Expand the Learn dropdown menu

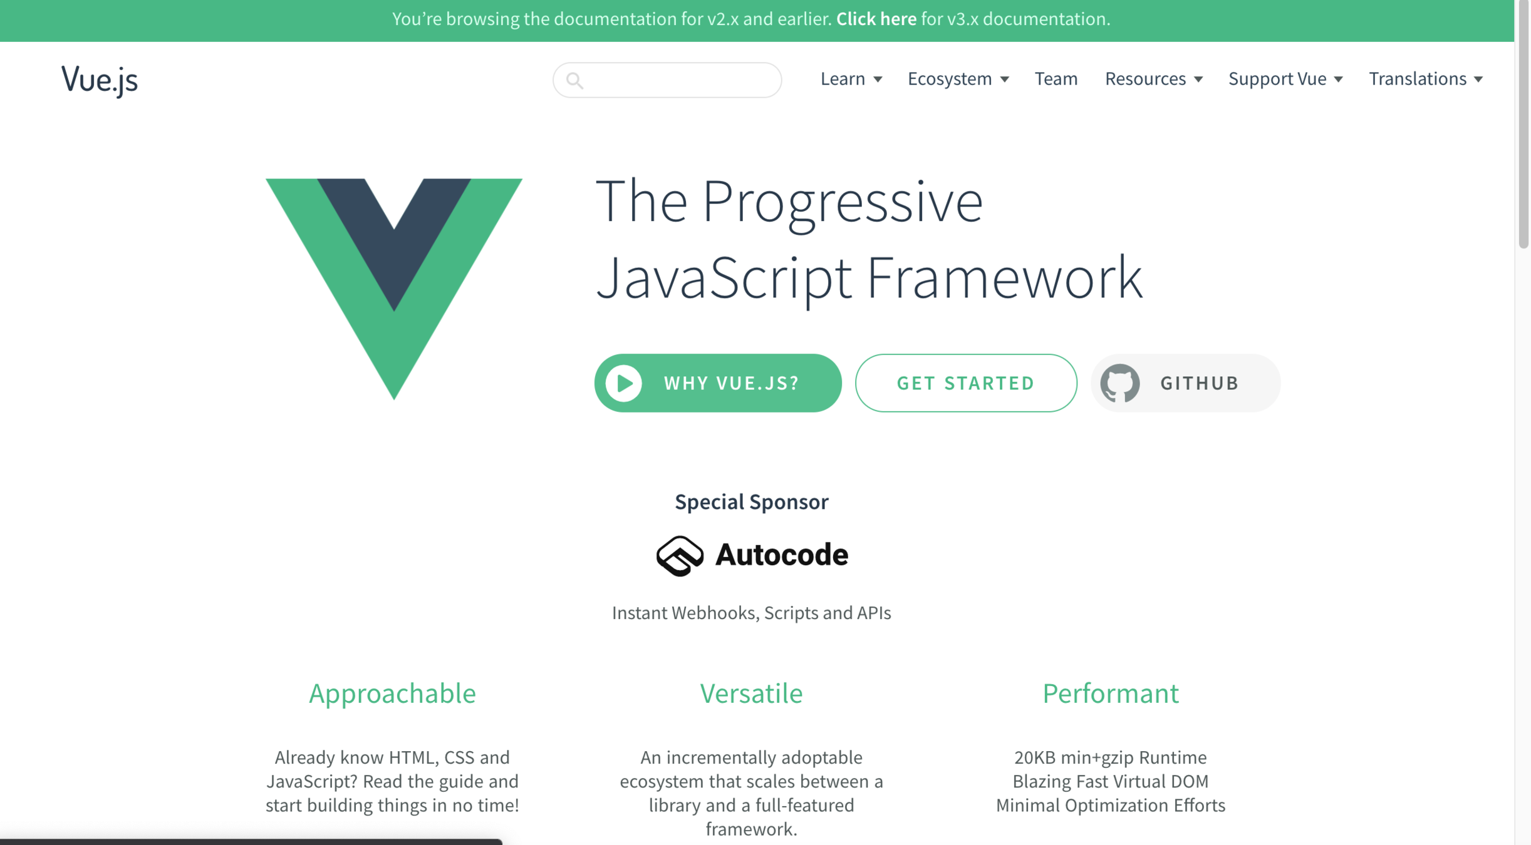(x=851, y=79)
